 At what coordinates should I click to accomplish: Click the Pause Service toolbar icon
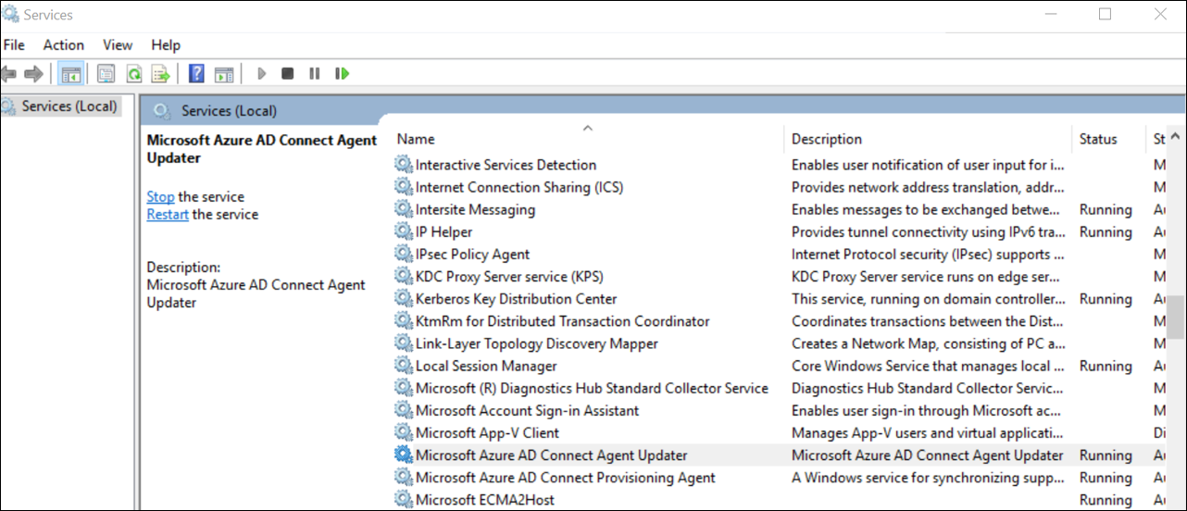pyautogui.click(x=315, y=73)
